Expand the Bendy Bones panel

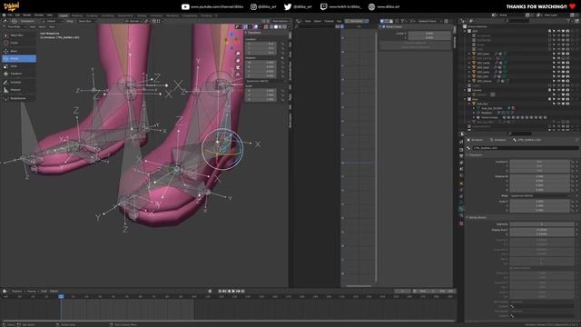click(x=478, y=218)
